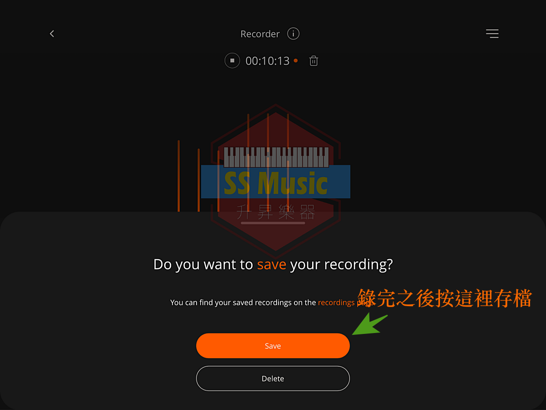Click the SS Music watermark banner

276,182
